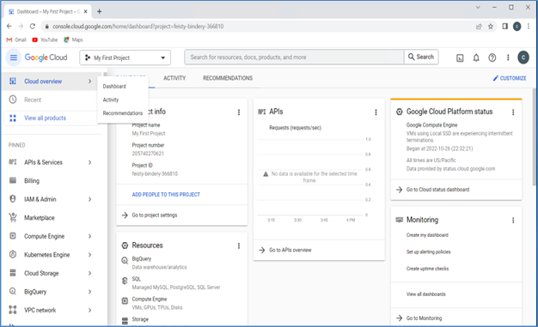This screenshot has height=327, width=538.
Task: Click the View all products grid icon
Action: click(13, 118)
